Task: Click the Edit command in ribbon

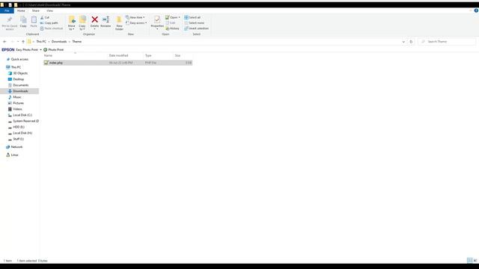Action: (171, 23)
